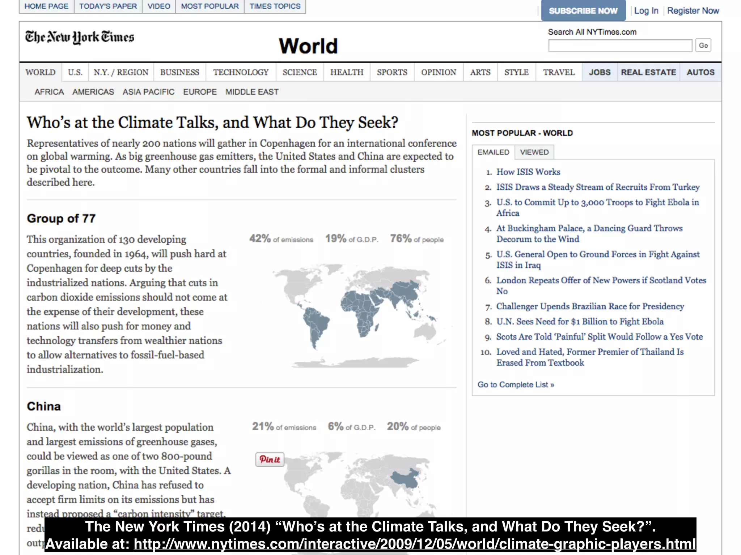
Task: Select the AMERICAS subsection
Action: pyautogui.click(x=93, y=92)
